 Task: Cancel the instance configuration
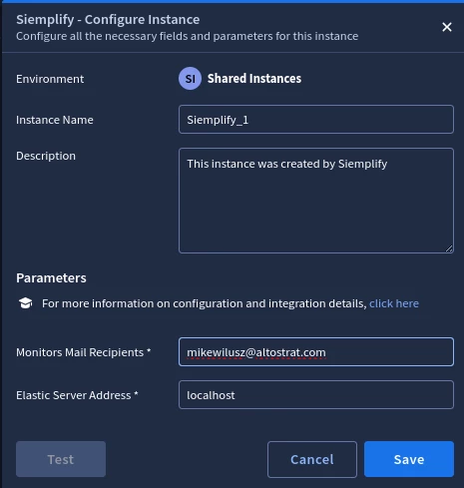[312, 459]
